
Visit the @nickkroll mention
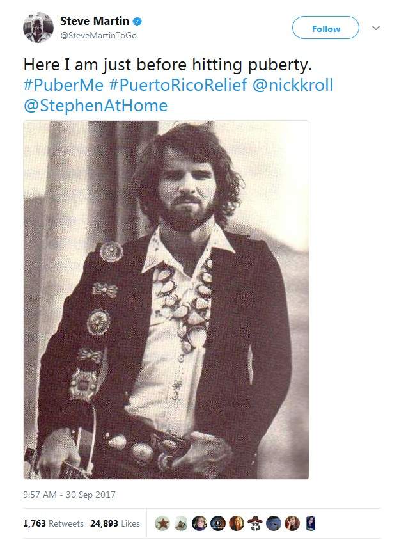tap(293, 84)
